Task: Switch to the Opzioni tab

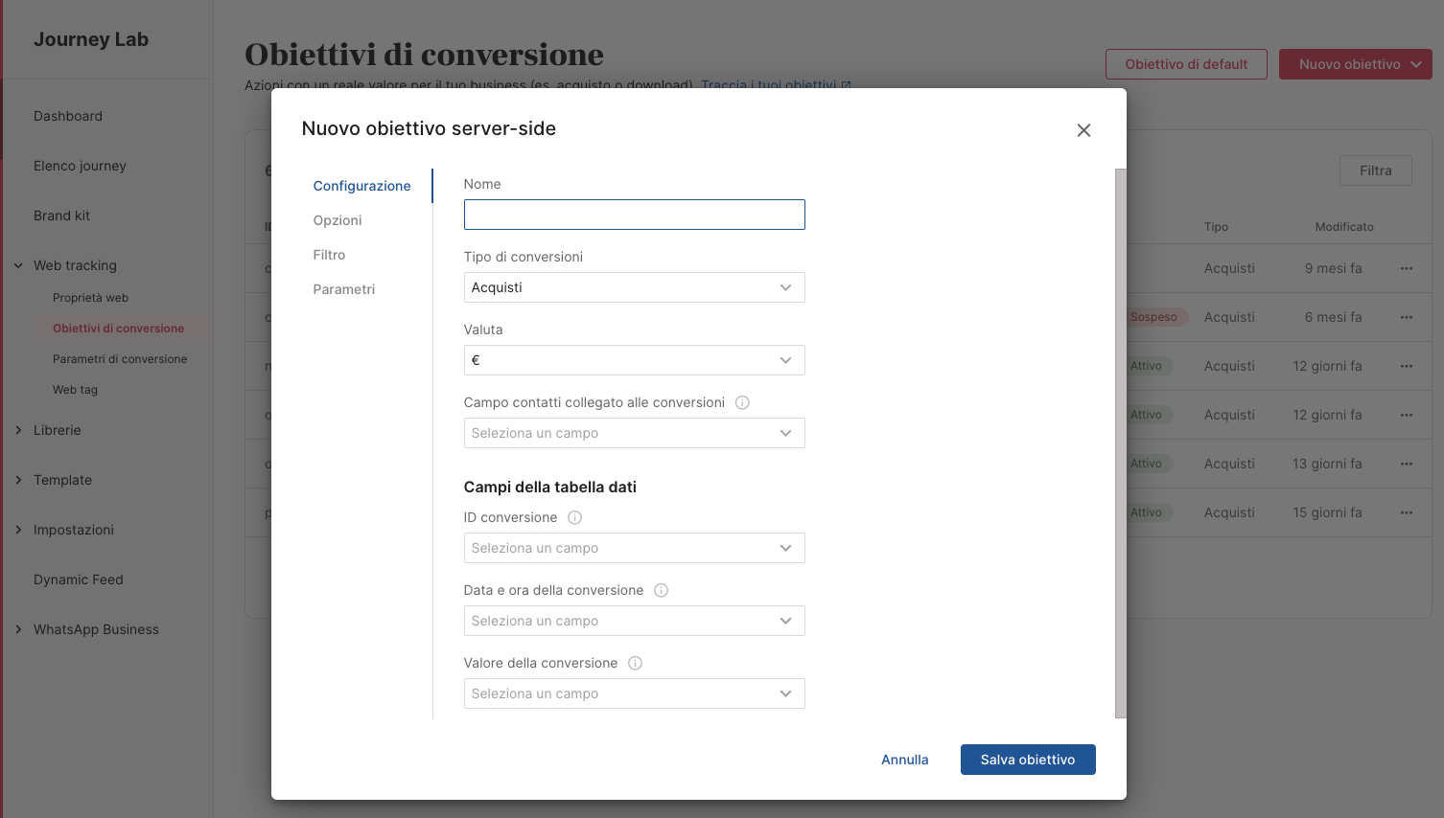Action: (338, 220)
